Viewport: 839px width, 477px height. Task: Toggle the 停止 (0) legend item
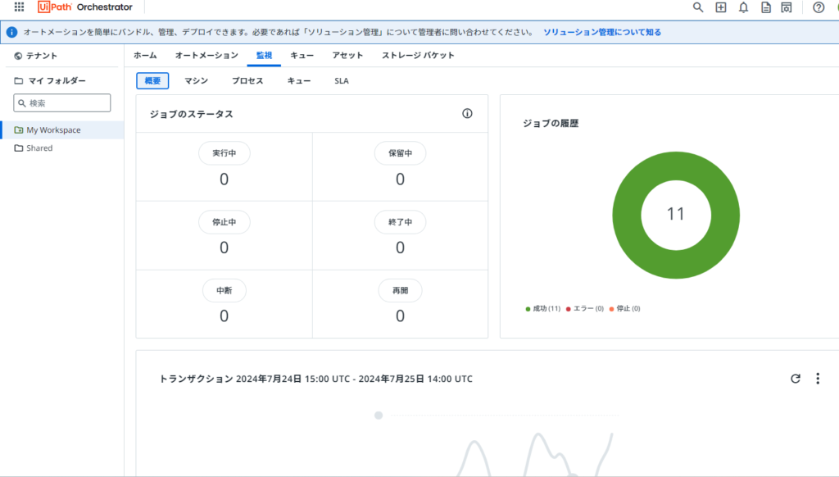[624, 308]
